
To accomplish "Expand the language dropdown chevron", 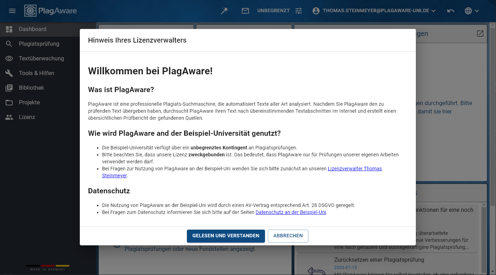I will 477,11.
